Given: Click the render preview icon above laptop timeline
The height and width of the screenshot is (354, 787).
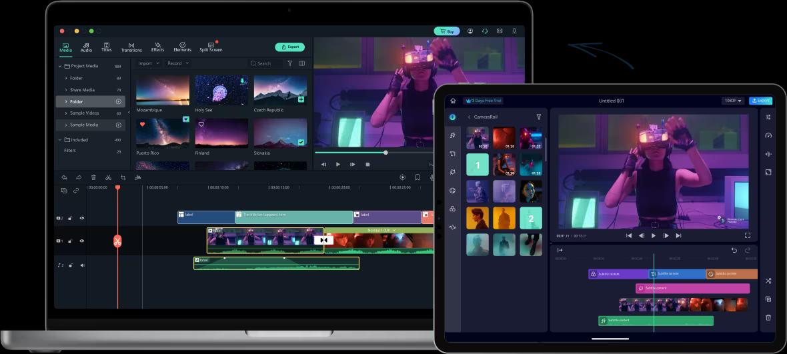Looking at the screenshot, I should pyautogui.click(x=403, y=177).
